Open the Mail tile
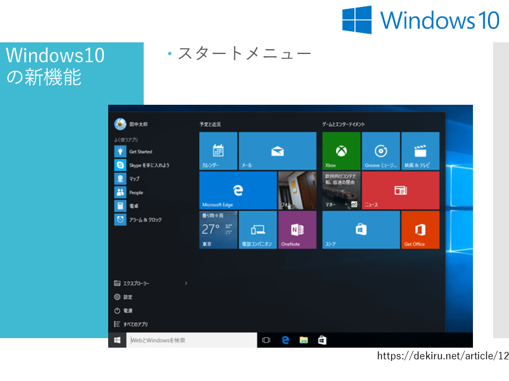The width and height of the screenshot is (509, 381). point(277,151)
